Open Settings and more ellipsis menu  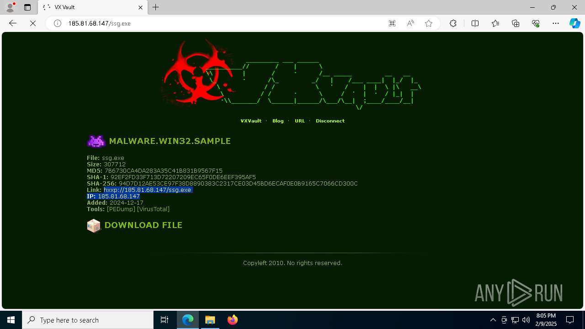556,23
